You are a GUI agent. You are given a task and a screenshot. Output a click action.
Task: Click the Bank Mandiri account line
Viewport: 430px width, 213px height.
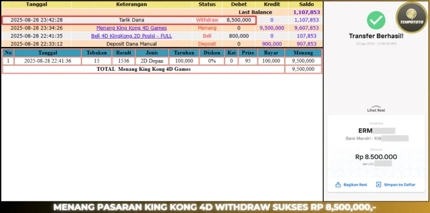[363, 138]
